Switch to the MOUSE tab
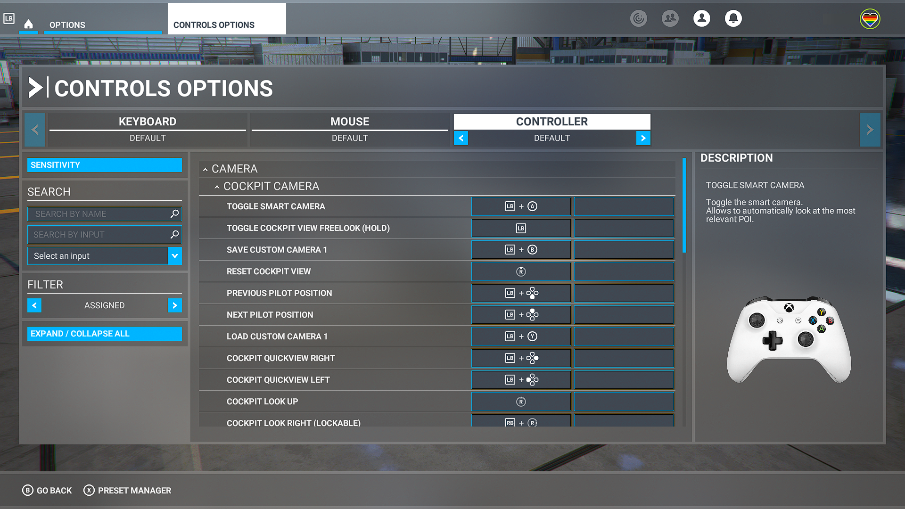905x509 pixels. (349, 121)
